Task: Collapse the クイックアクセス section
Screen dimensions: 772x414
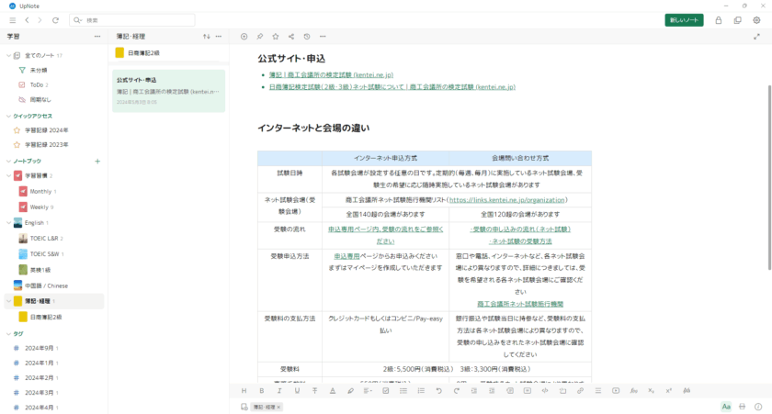Action: click(8, 116)
